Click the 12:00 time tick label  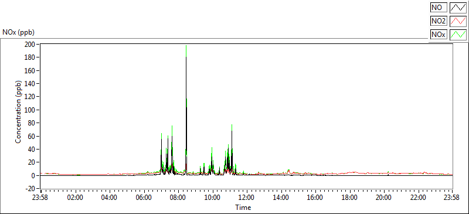click(247, 198)
